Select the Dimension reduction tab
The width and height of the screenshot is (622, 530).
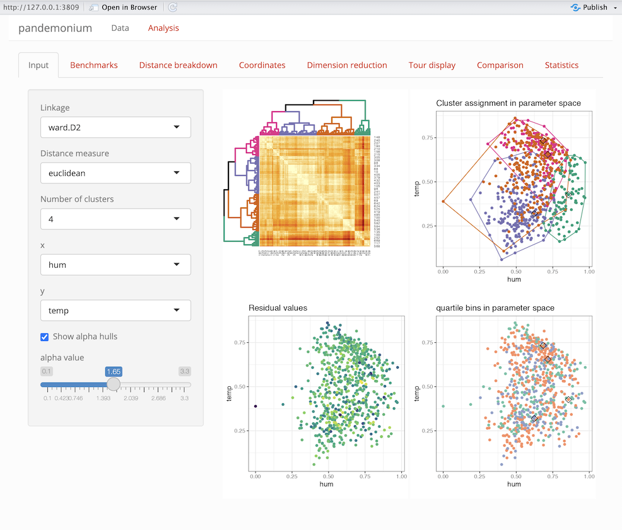347,65
